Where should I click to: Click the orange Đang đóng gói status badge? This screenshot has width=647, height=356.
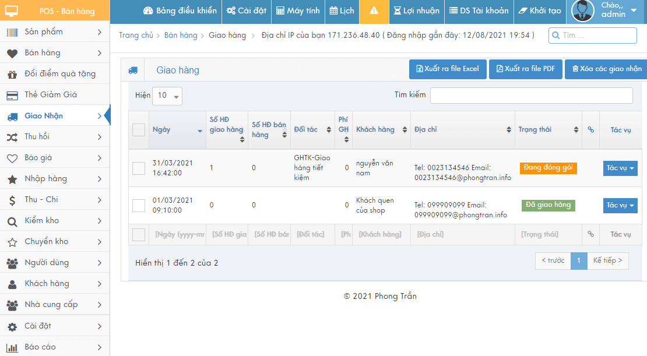coord(548,168)
